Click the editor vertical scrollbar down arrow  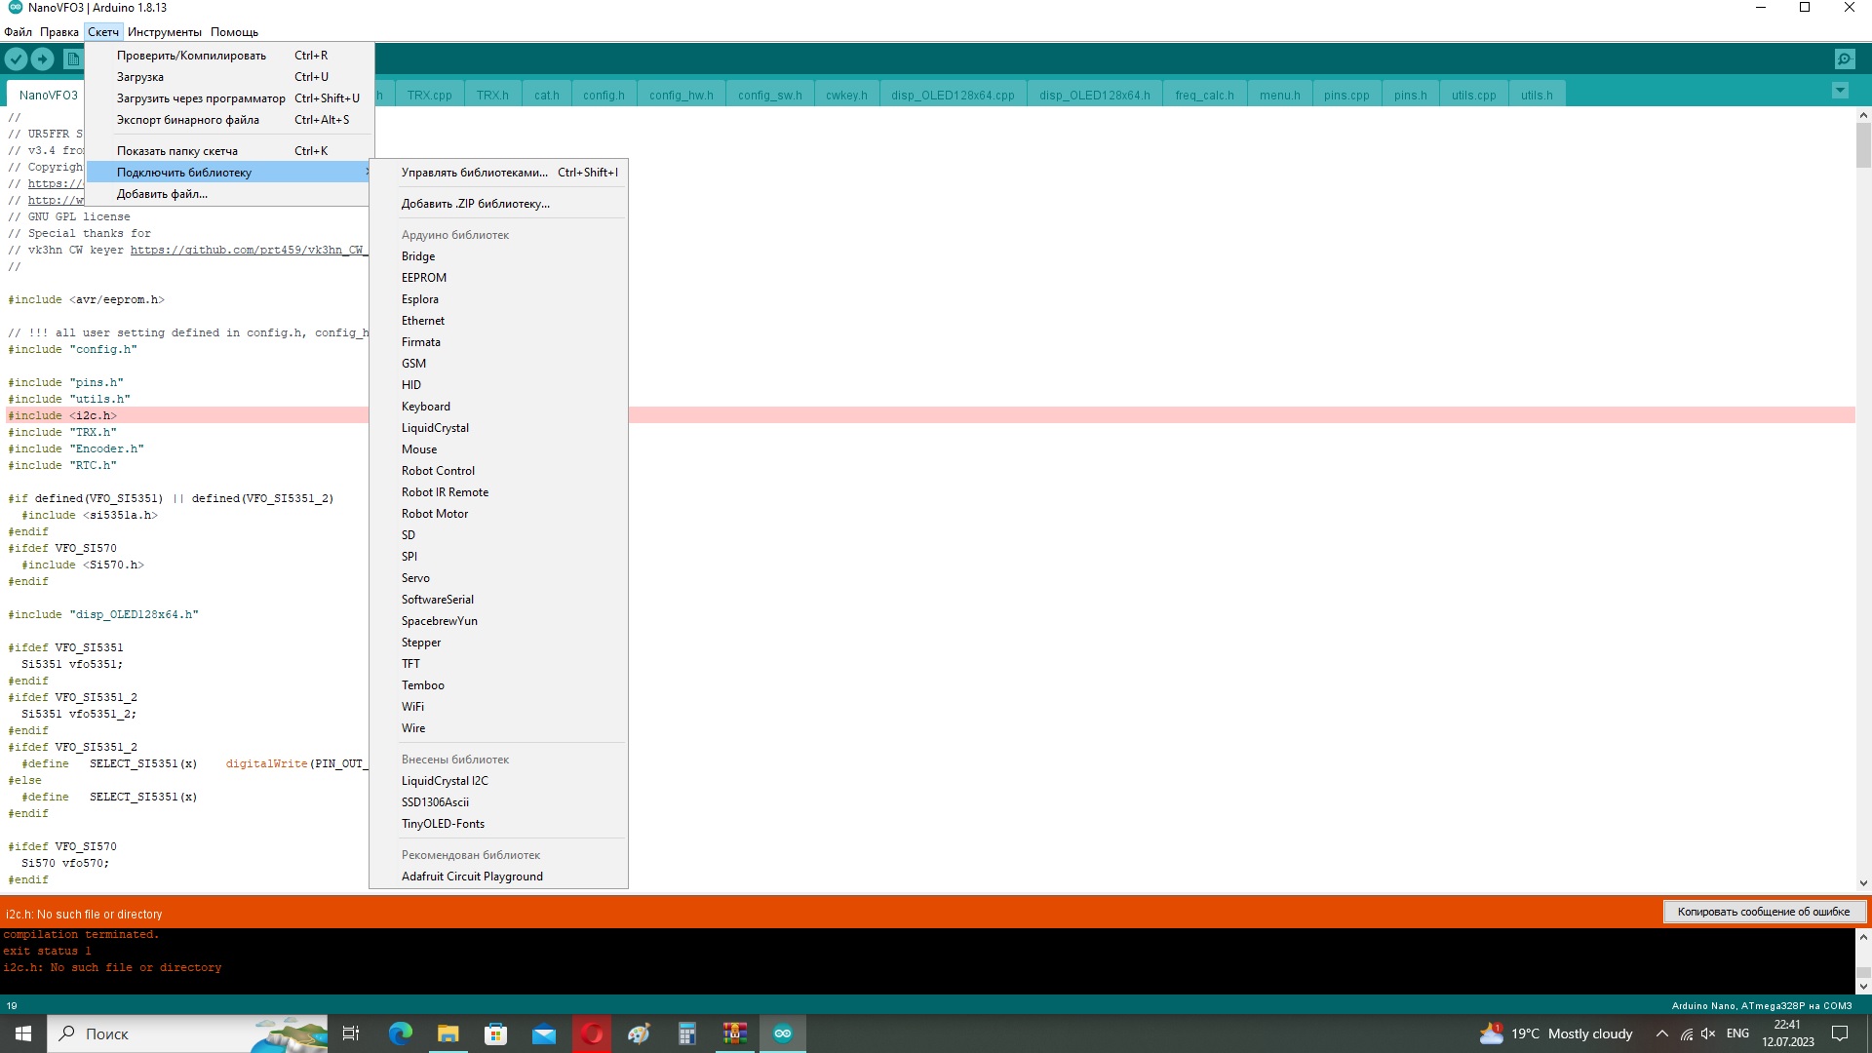click(x=1863, y=883)
